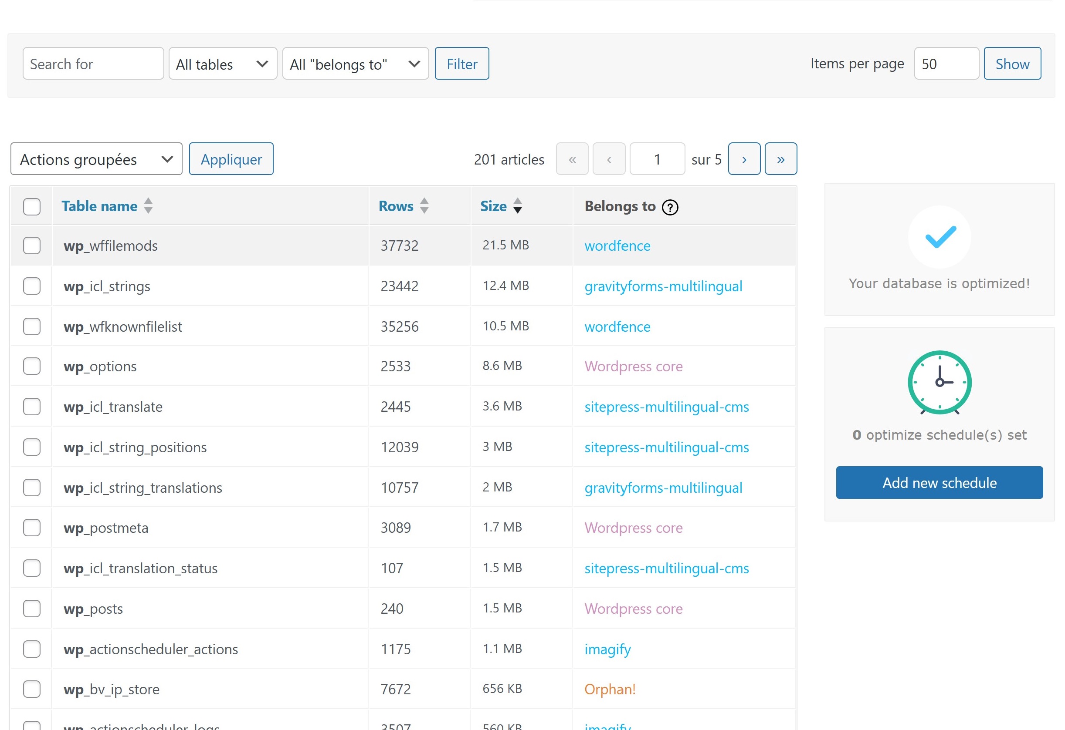Click the Rows column sort arrows
Image resolution: width=1065 pixels, height=730 pixels.
tap(424, 206)
